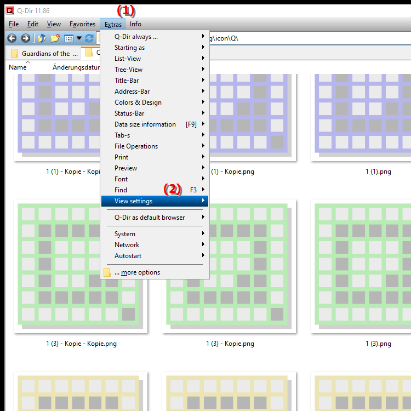
Task: Select thumbnail above 1 (1) - Kopie.png
Action: tap(253, 117)
